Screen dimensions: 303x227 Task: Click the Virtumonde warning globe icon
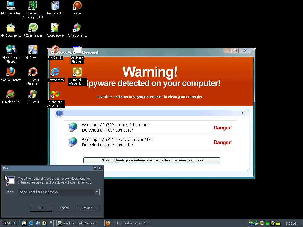(73, 127)
